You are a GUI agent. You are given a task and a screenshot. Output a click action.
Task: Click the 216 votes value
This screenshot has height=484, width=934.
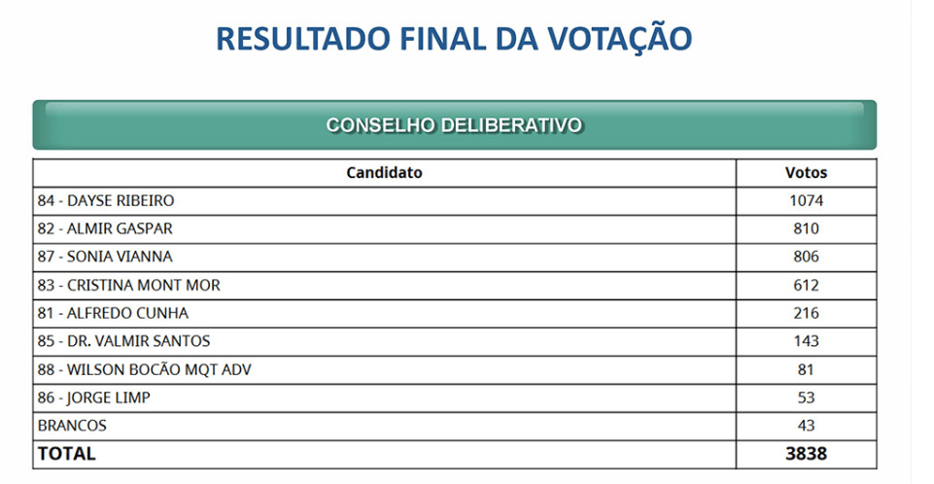[x=806, y=314]
